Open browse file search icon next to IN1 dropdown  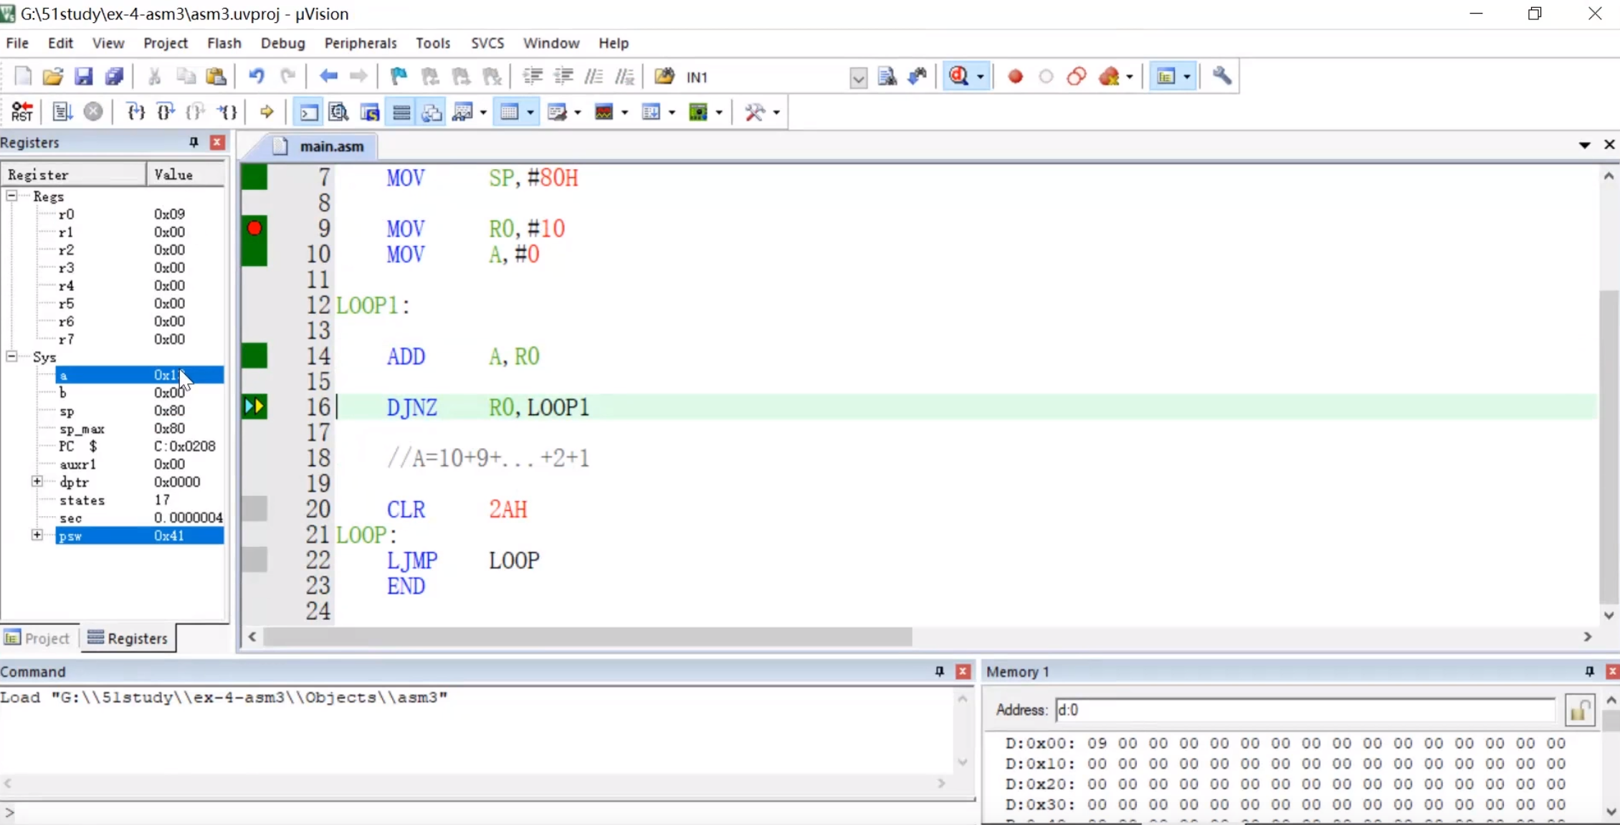tap(887, 76)
